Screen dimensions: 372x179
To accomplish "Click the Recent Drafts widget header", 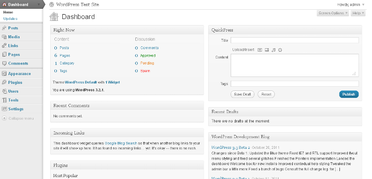I will point(285,112).
